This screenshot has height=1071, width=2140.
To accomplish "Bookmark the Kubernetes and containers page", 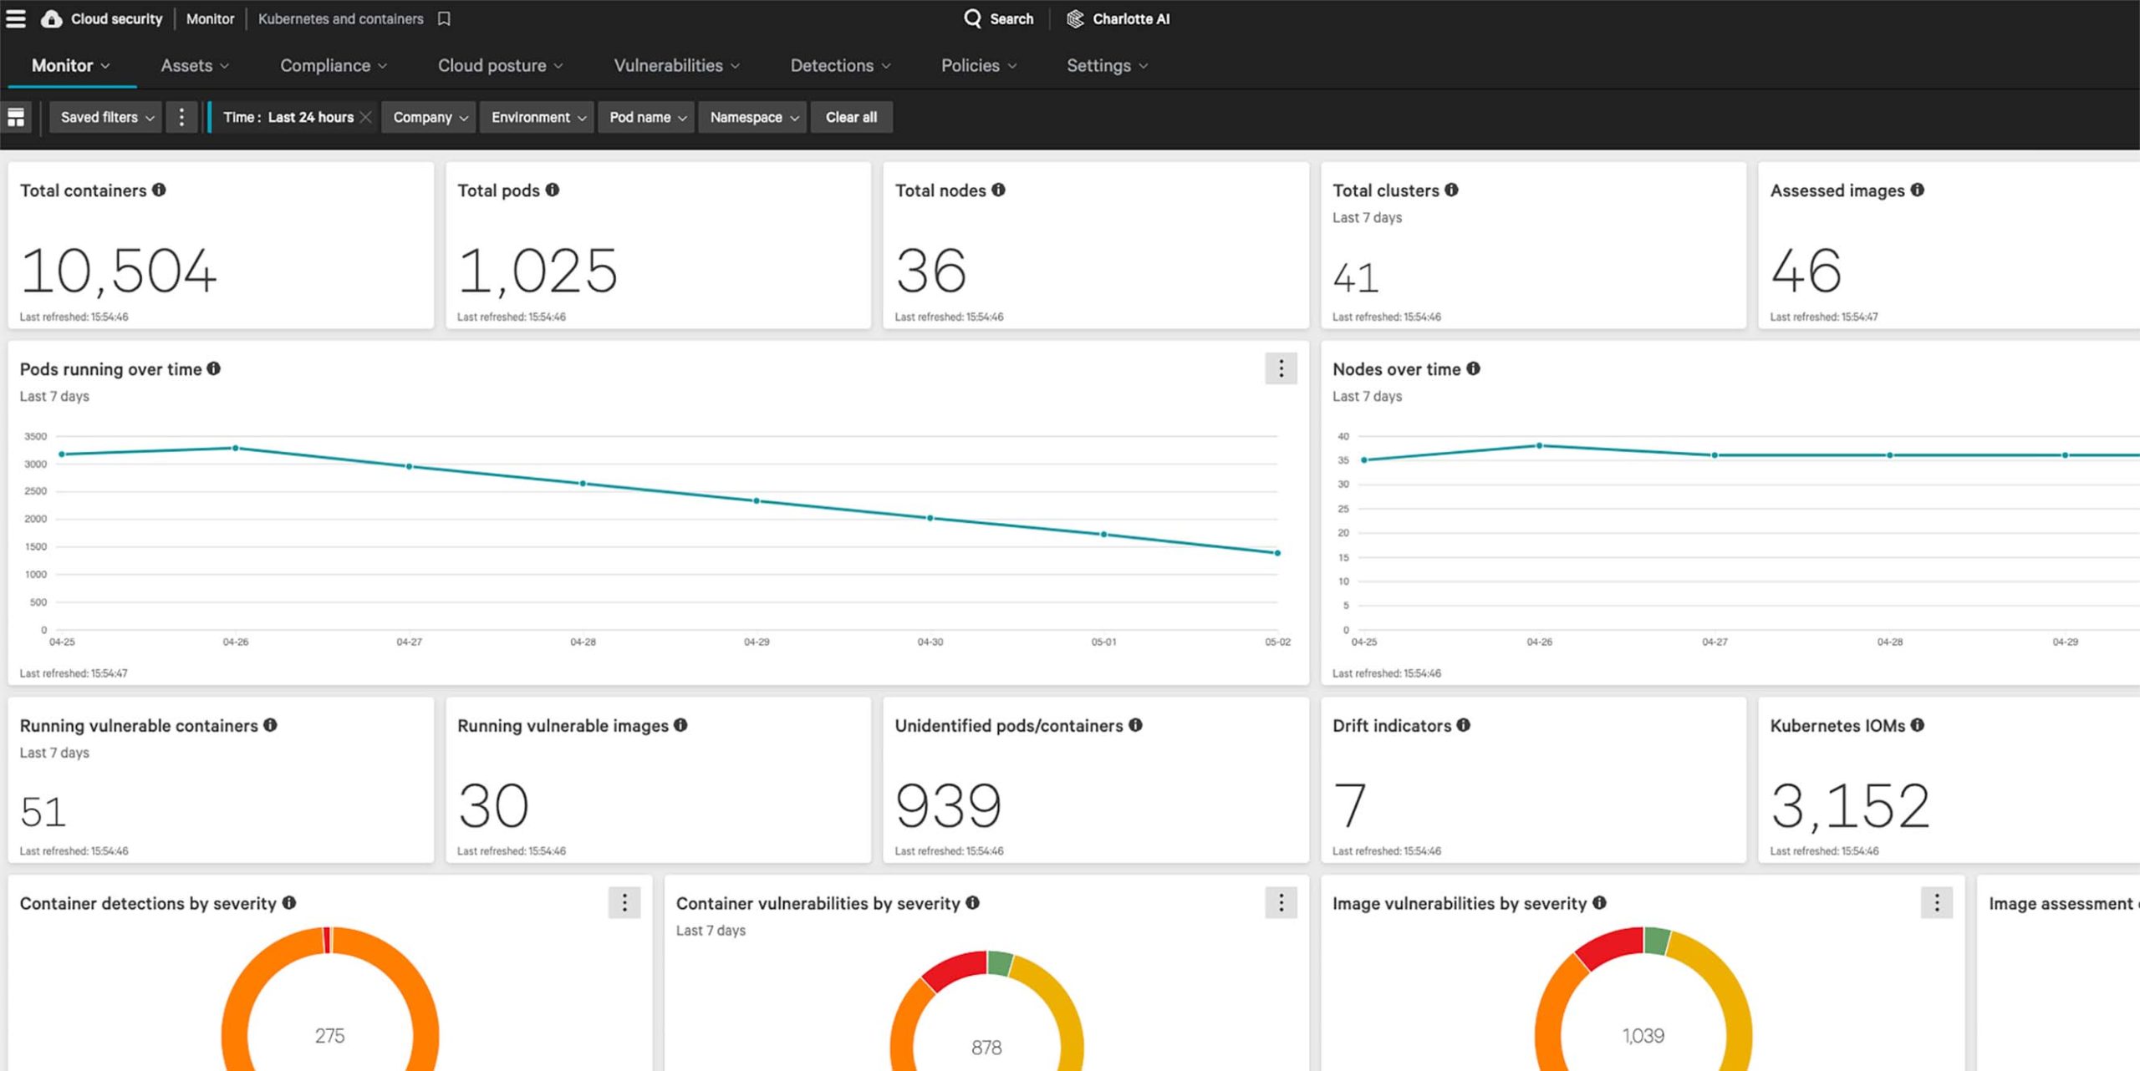I will (444, 18).
